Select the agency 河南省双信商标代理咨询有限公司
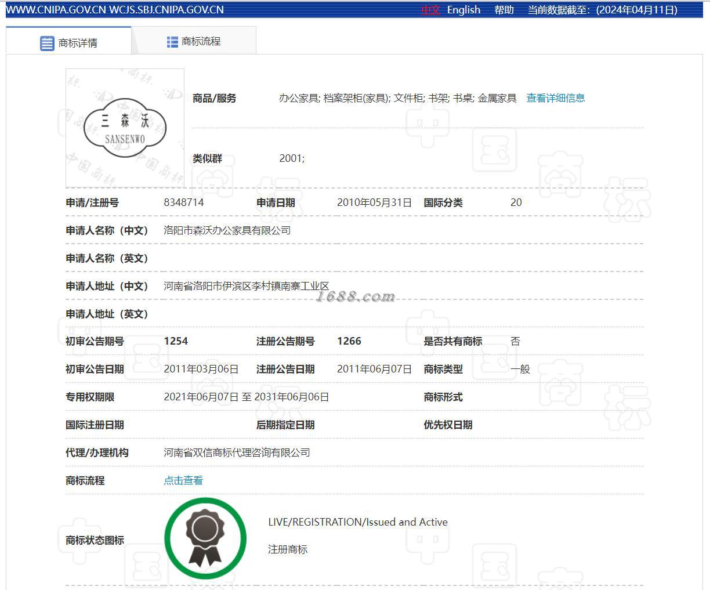710x590 pixels. tap(237, 453)
